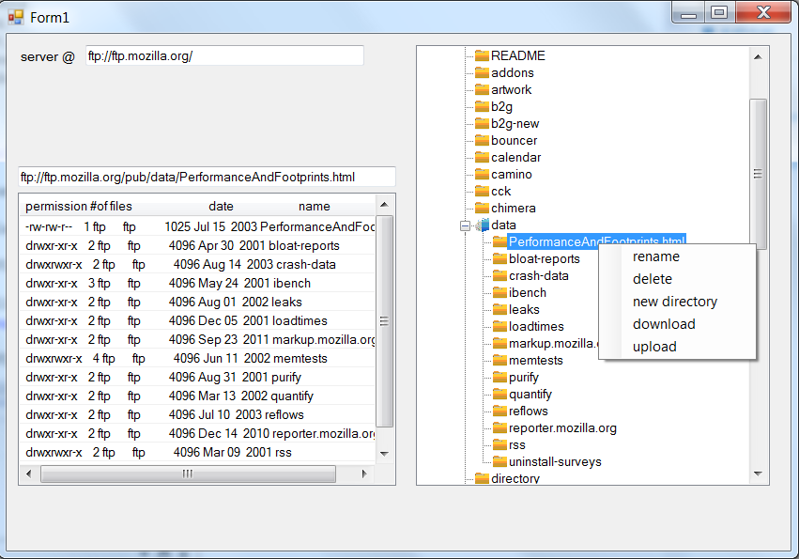The width and height of the screenshot is (799, 559).
Task: Choose delete from the context menu
Action: [x=677, y=279]
